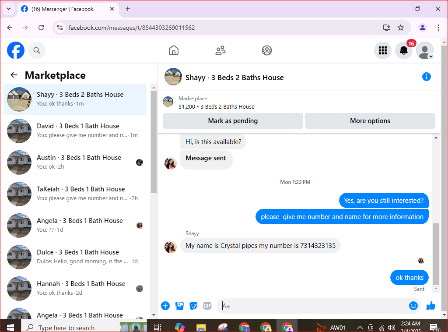Choose a sticker using the sticker icon

[193, 306]
